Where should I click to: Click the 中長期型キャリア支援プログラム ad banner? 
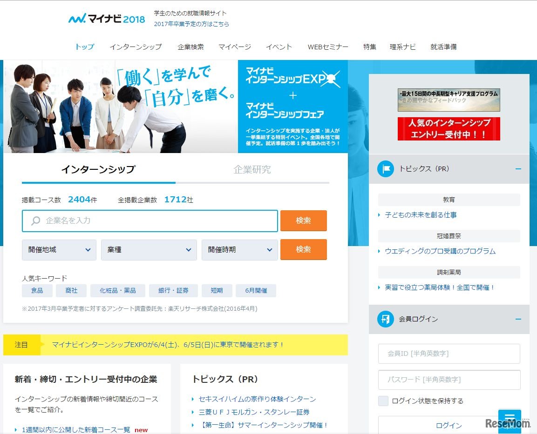[449, 100]
